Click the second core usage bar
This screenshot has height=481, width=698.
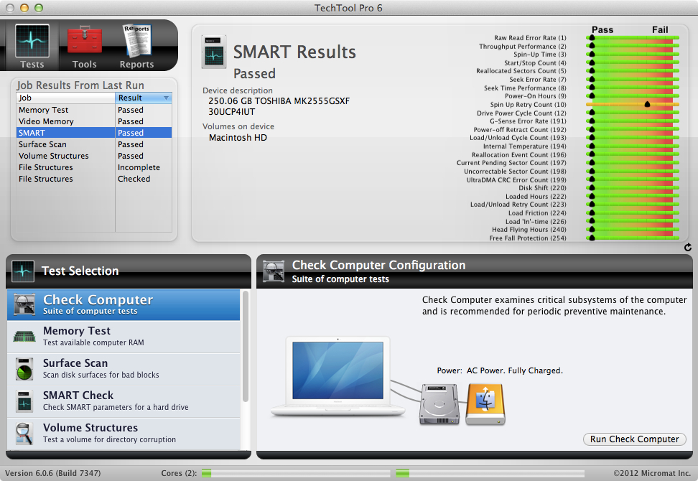coord(490,473)
